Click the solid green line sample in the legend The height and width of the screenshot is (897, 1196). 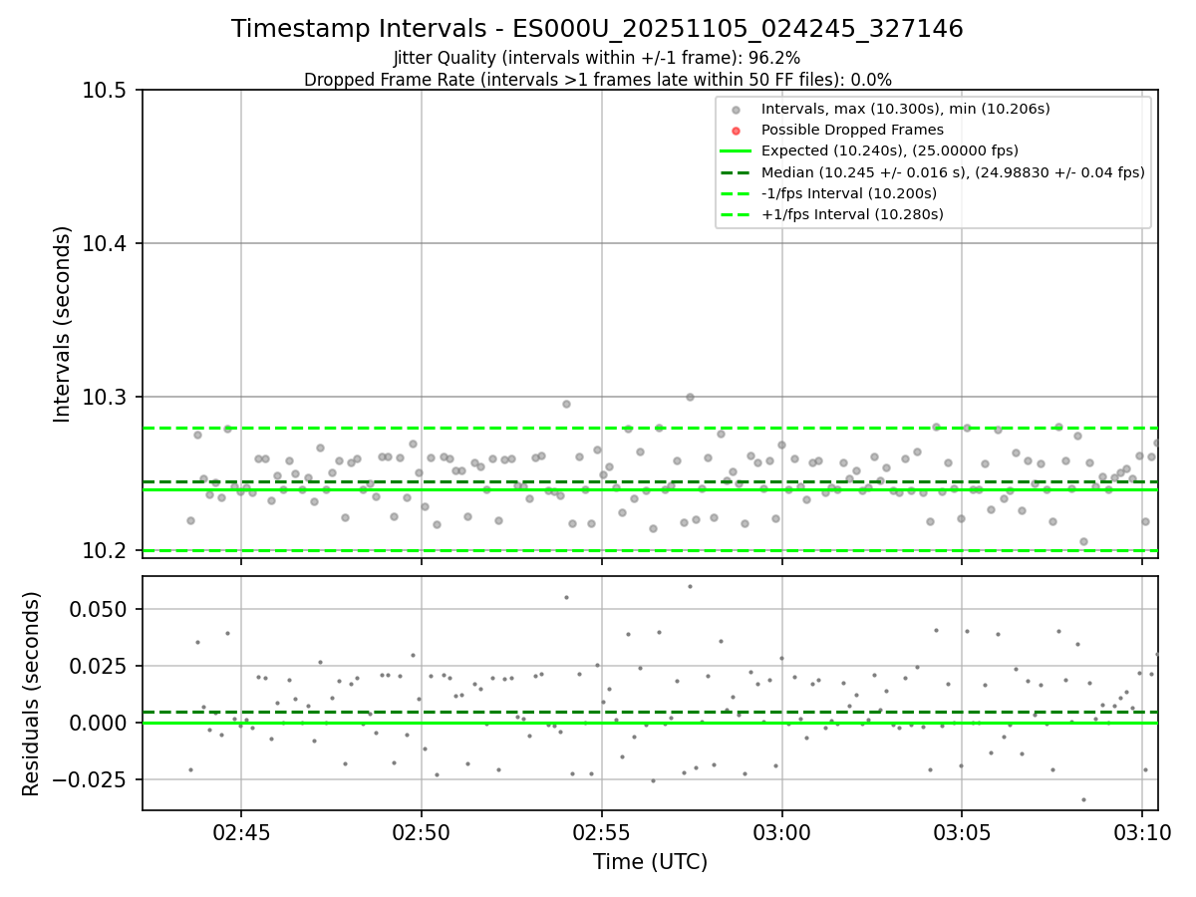pos(736,151)
